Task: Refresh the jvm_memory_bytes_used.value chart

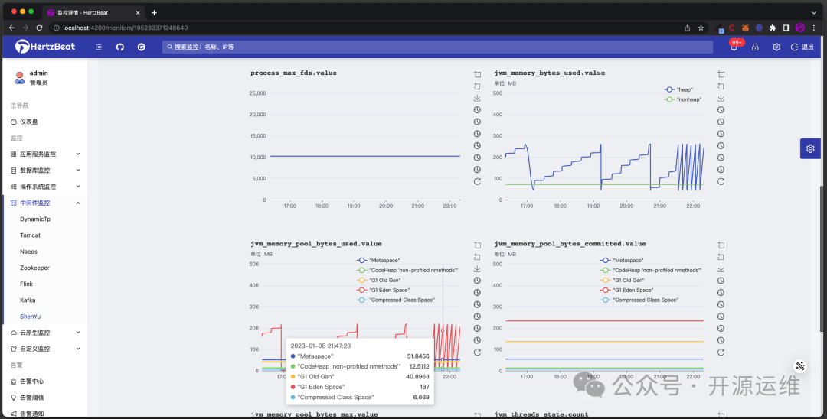Action: (721, 181)
